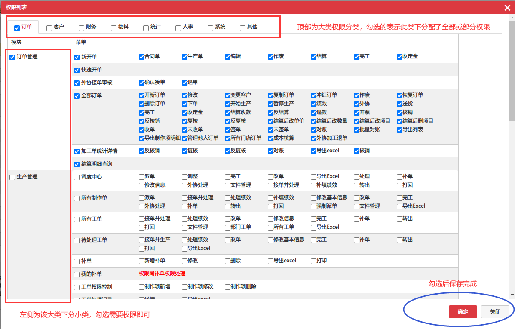
Task: Enable the 待处理工单 menu checkbox
Action: pos(77,240)
